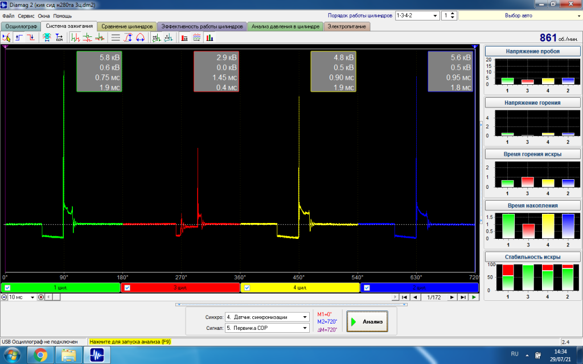Open the 10 мс time scale dropdown
The image size is (583, 364).
point(22,297)
